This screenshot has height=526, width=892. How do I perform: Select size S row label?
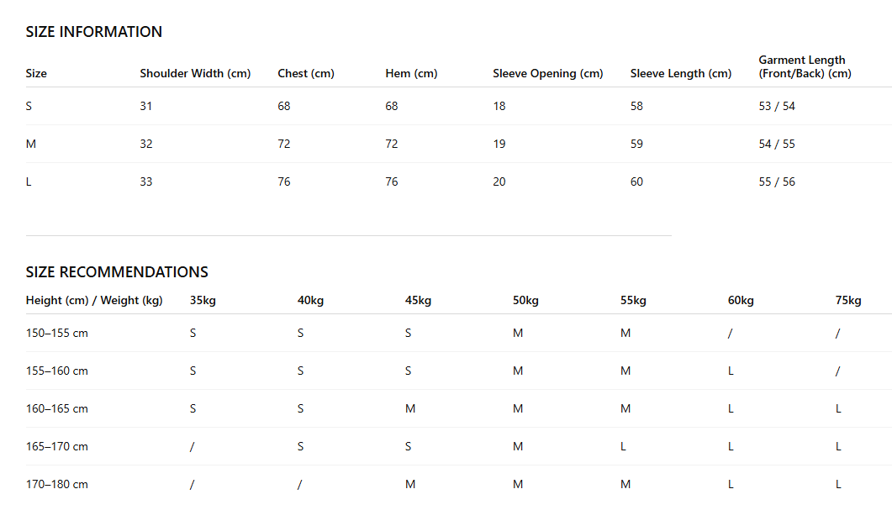(x=29, y=106)
